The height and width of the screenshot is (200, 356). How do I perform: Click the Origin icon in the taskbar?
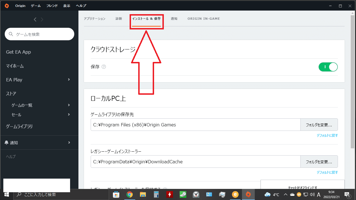(x=248, y=194)
